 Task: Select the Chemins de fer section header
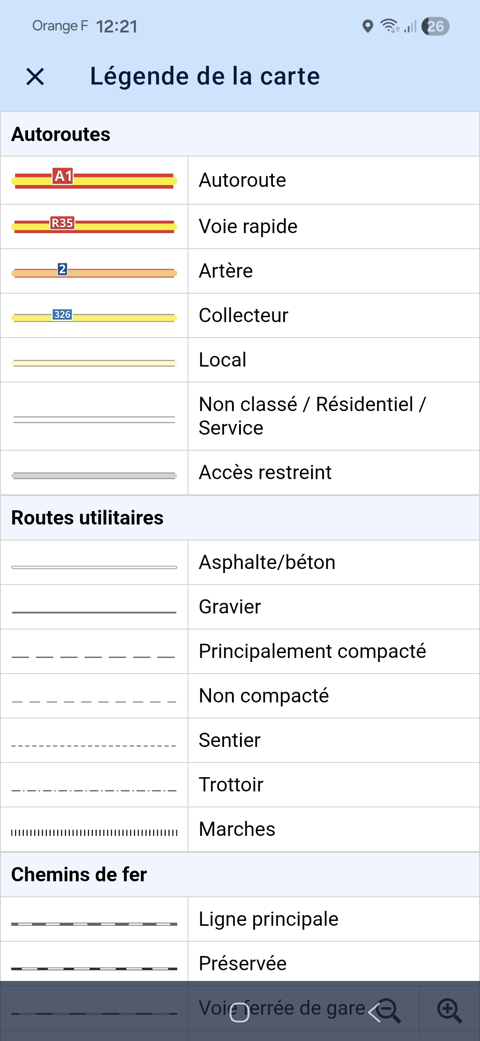click(x=240, y=875)
